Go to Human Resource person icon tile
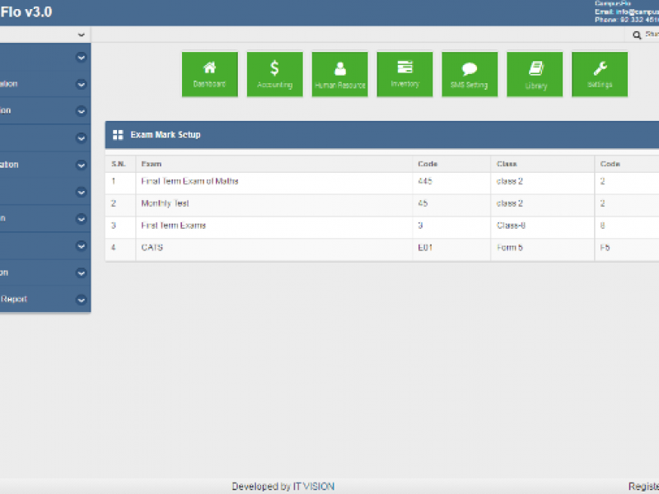The image size is (659, 494). coord(339,74)
